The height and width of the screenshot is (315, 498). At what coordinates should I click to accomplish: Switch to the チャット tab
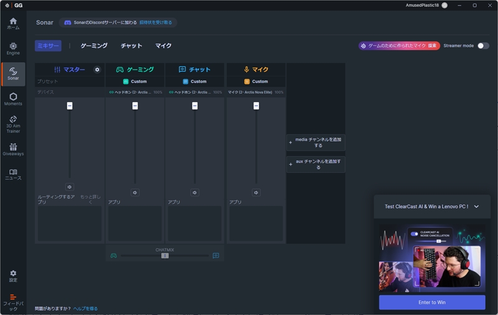(x=131, y=46)
